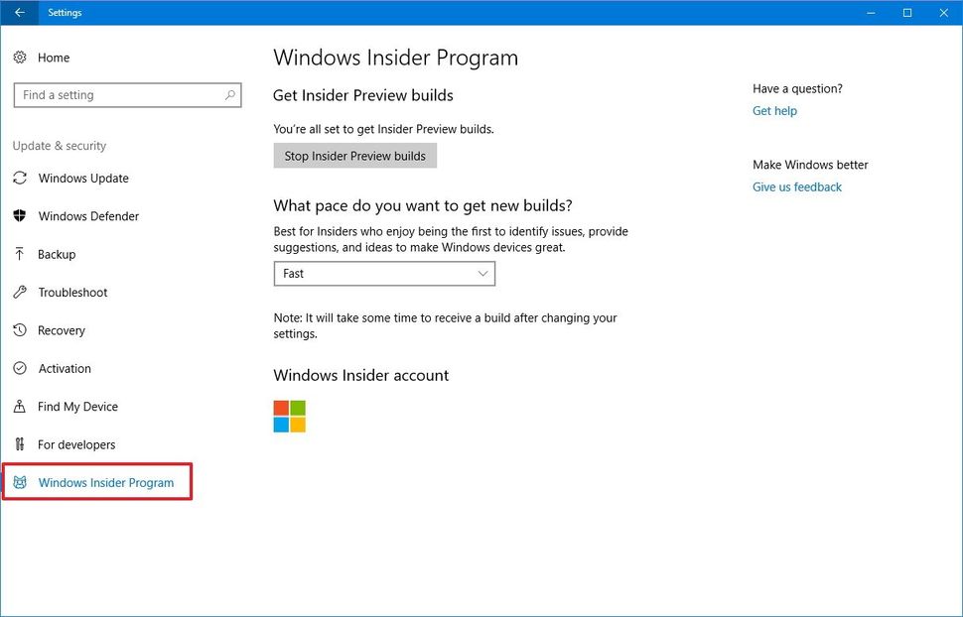The image size is (963, 617).
Task: Open the Get help link
Action: [774, 110]
